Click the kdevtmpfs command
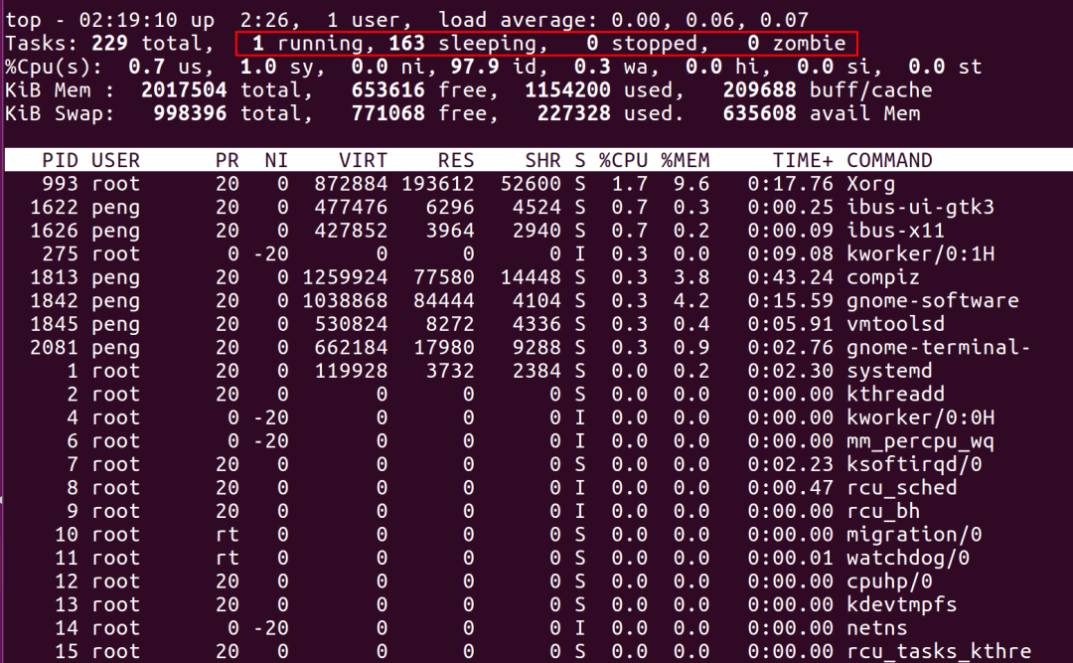Image resolution: width=1073 pixels, height=663 pixels. coord(901,604)
